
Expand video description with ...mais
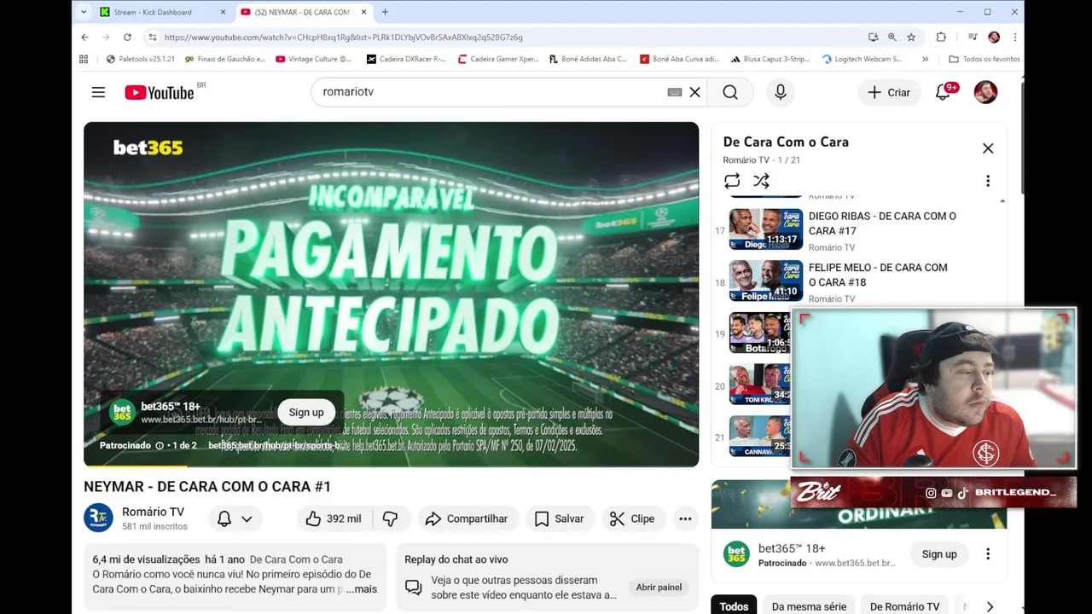pos(362,589)
